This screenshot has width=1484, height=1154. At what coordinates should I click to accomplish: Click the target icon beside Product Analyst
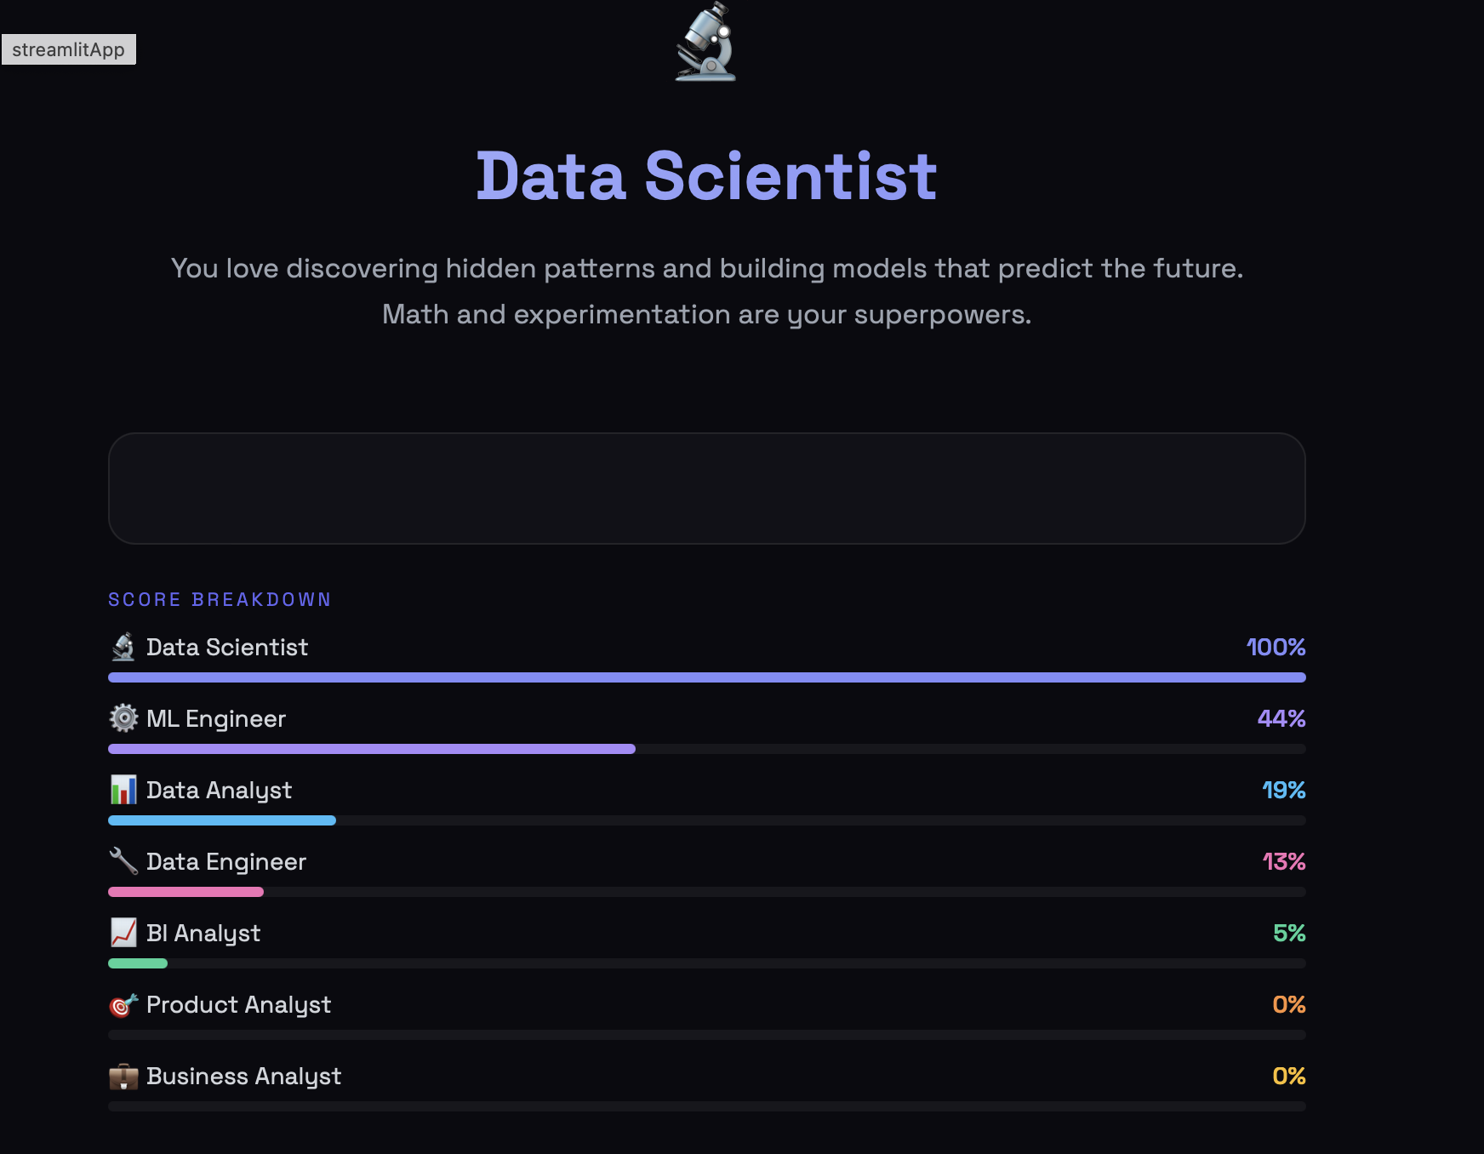[x=123, y=1005]
